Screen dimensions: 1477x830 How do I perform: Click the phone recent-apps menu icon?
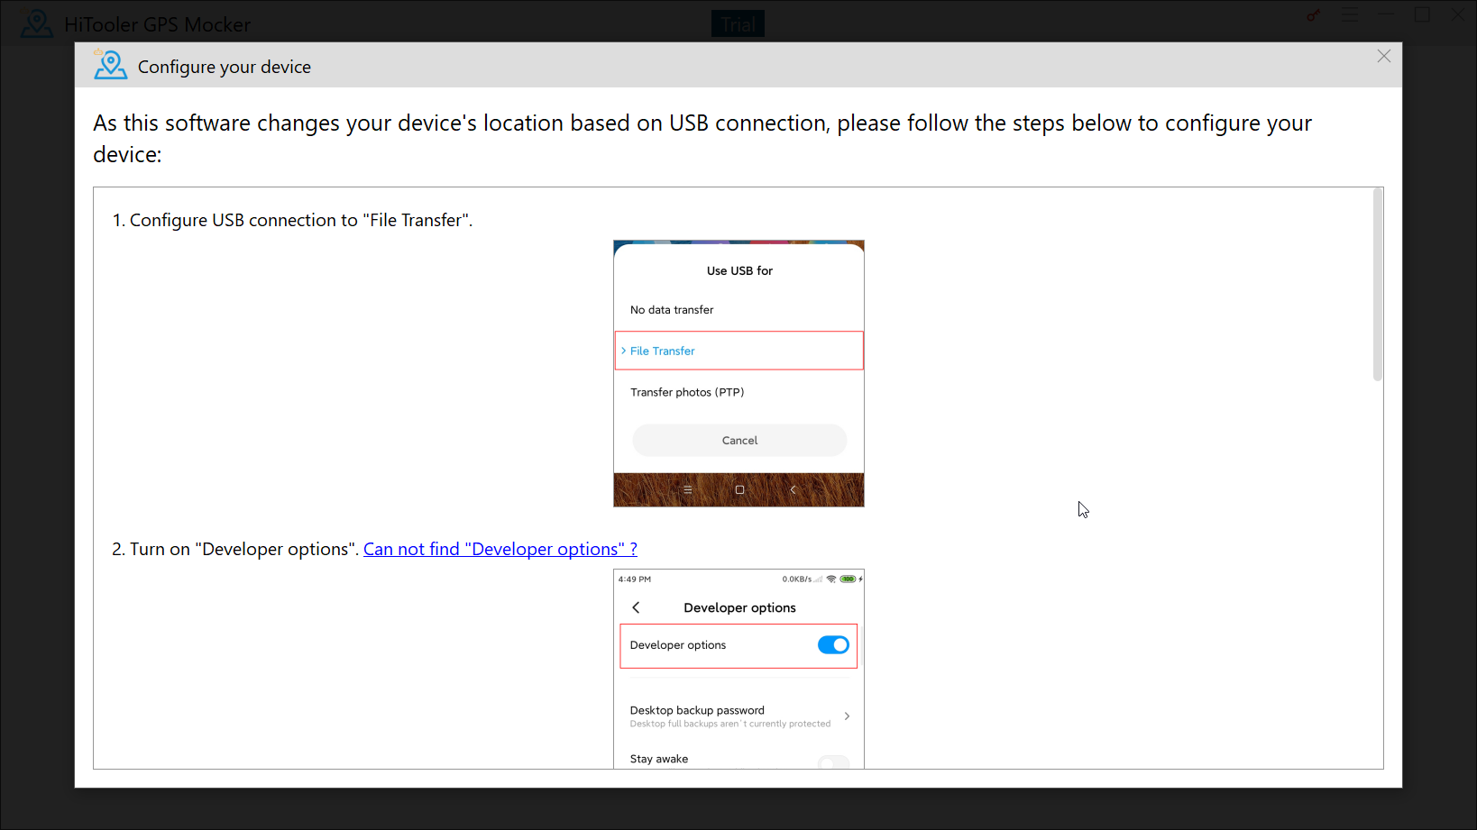pos(687,490)
